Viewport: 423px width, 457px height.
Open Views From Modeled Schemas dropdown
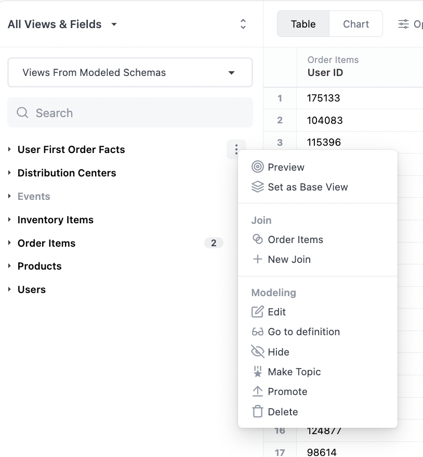click(130, 72)
